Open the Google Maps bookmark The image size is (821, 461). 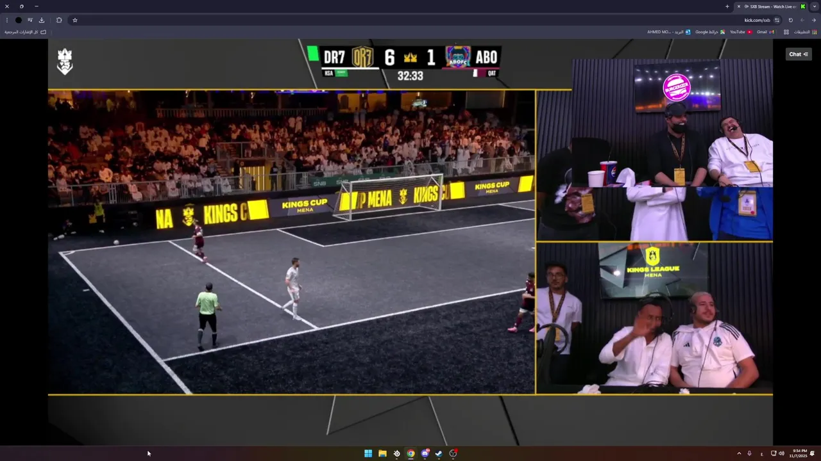(x=710, y=31)
